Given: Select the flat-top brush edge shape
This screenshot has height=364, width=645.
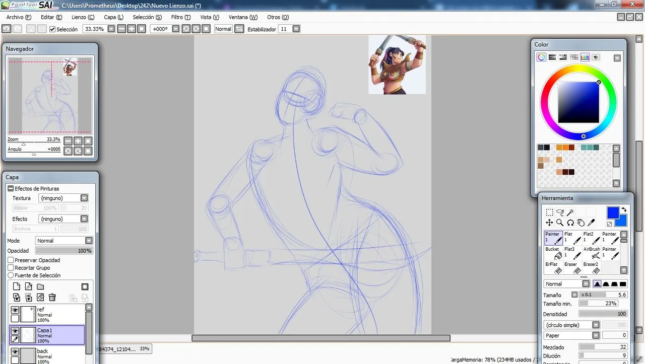Looking at the screenshot, I should point(624,284).
